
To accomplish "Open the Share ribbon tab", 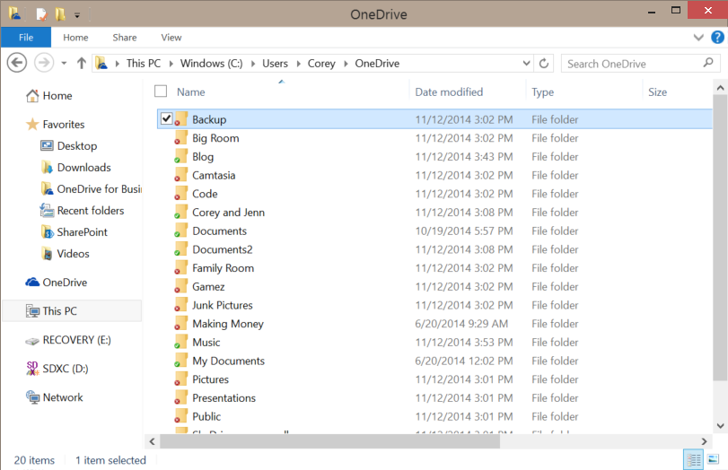I will point(125,37).
